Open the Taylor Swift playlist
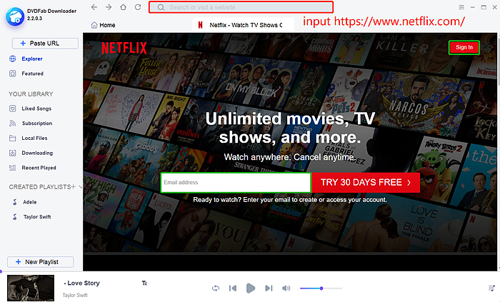 pyautogui.click(x=36, y=216)
